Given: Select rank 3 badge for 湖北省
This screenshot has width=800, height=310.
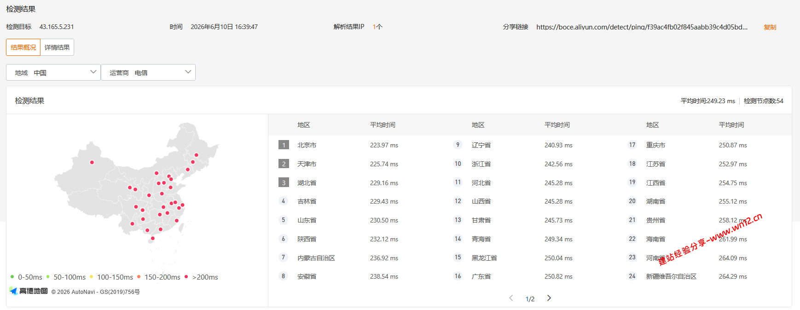Looking at the screenshot, I should tap(284, 183).
